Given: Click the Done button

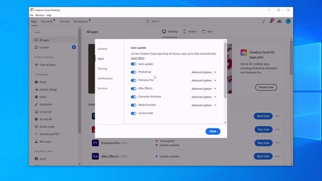Looking at the screenshot, I should click(213, 131).
